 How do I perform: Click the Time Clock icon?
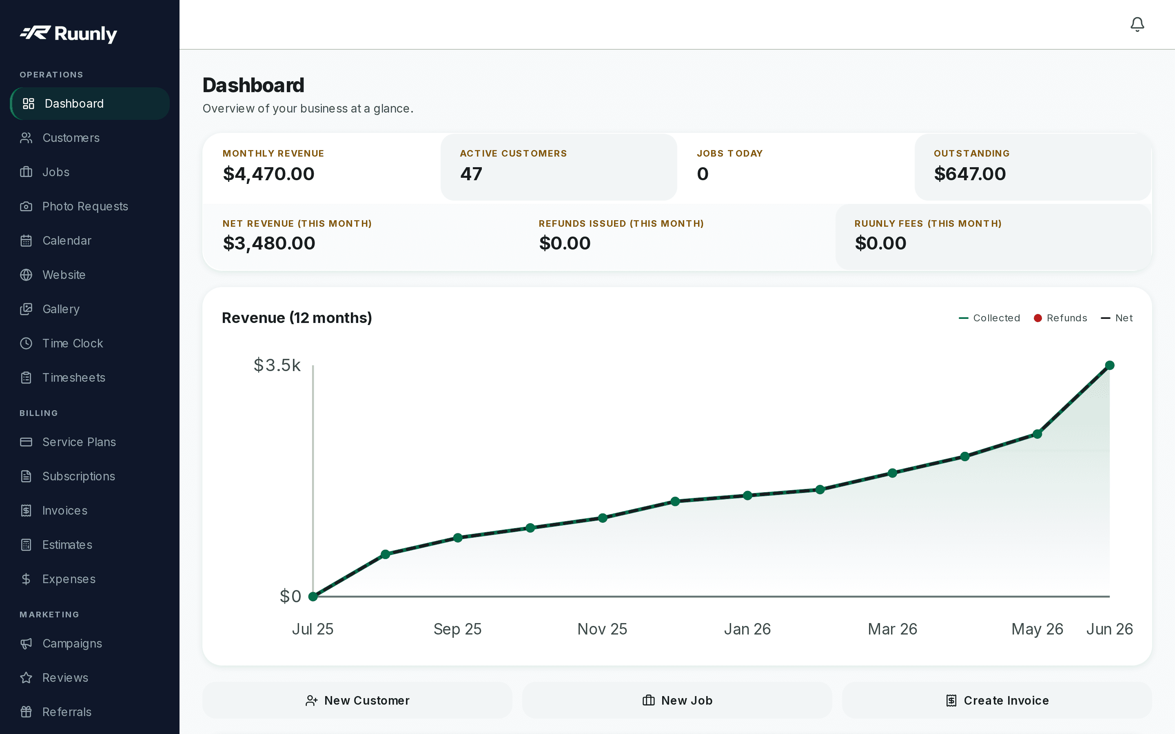(x=26, y=343)
